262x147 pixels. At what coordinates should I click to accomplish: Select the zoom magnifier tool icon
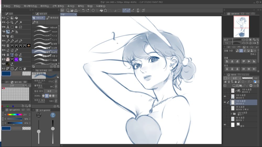20,69
